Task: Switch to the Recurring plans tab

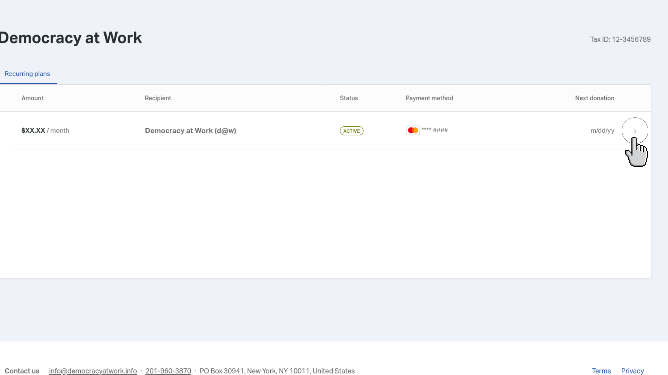Action: point(27,74)
